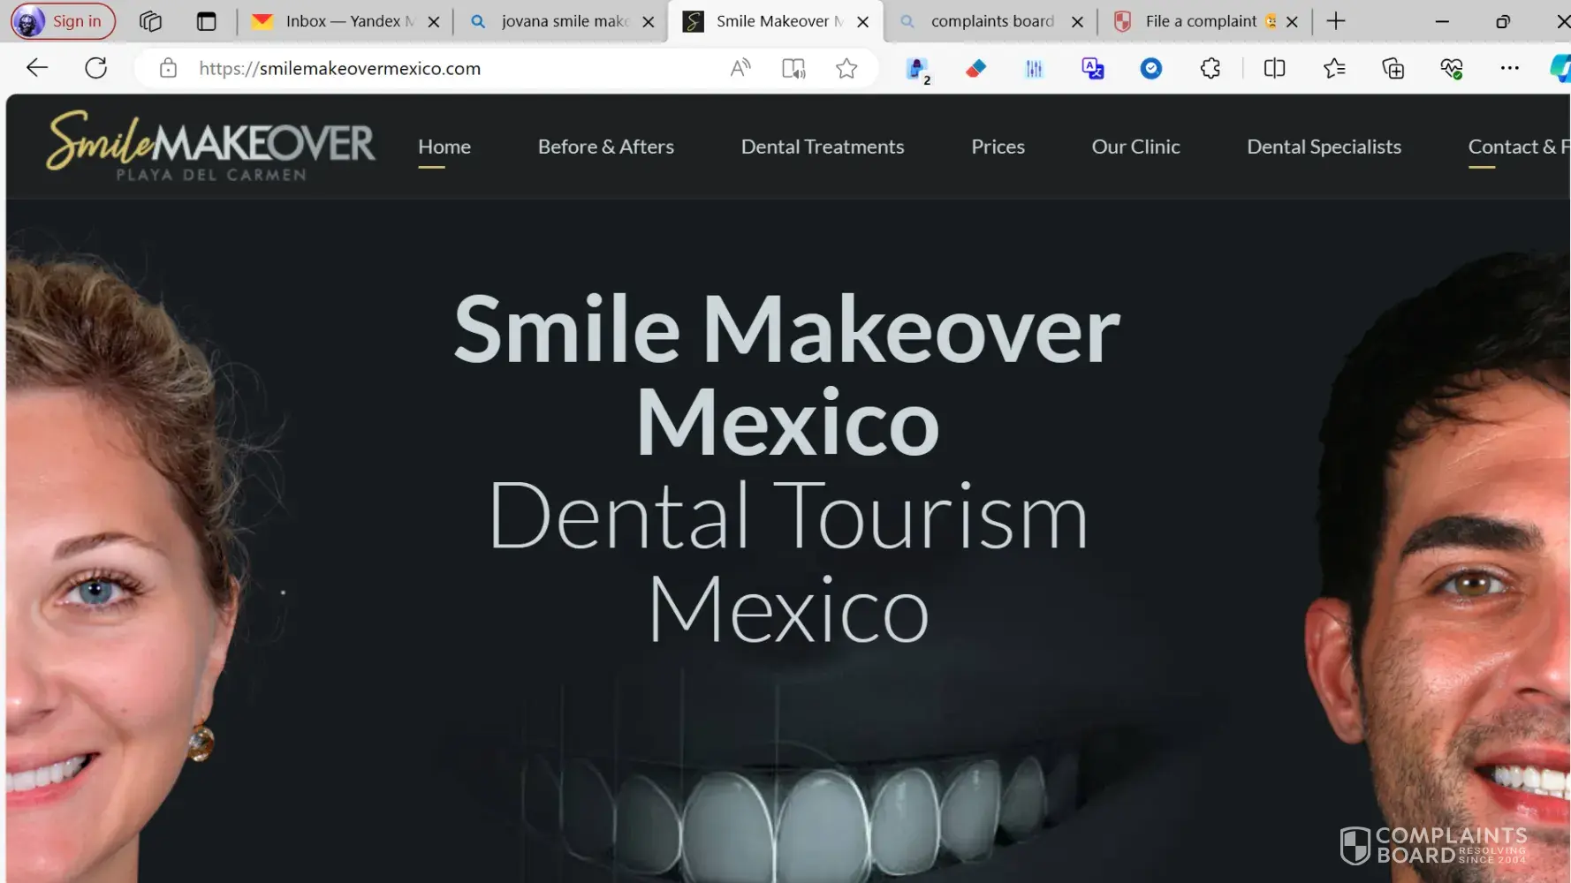The image size is (1571, 883).
Task: Open Browser Essentials heart icon
Action: [x=1451, y=68]
